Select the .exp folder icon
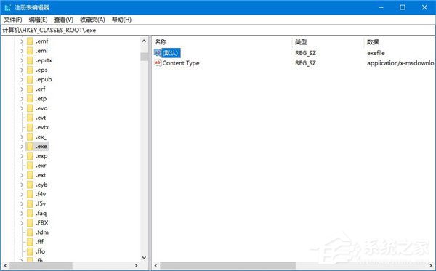Viewport: 436px width, 271px height. (x=30, y=156)
